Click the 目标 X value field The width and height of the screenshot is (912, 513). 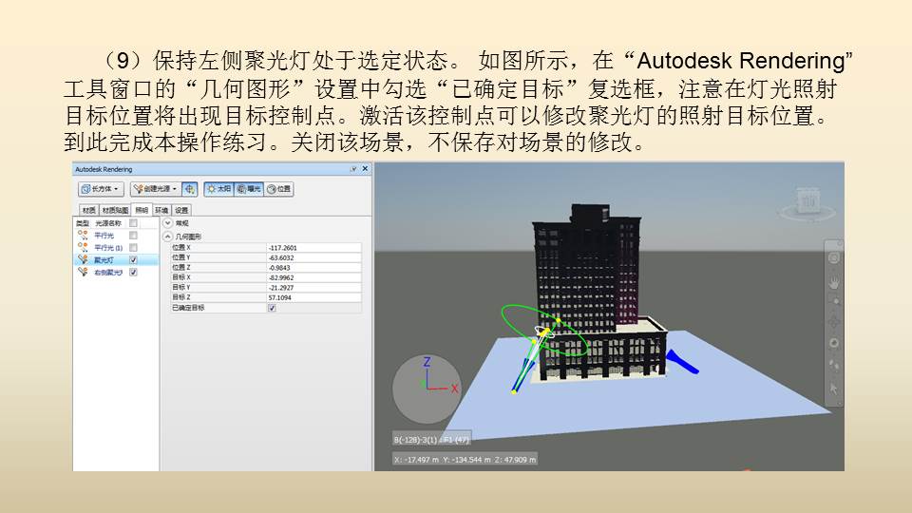pos(314,277)
